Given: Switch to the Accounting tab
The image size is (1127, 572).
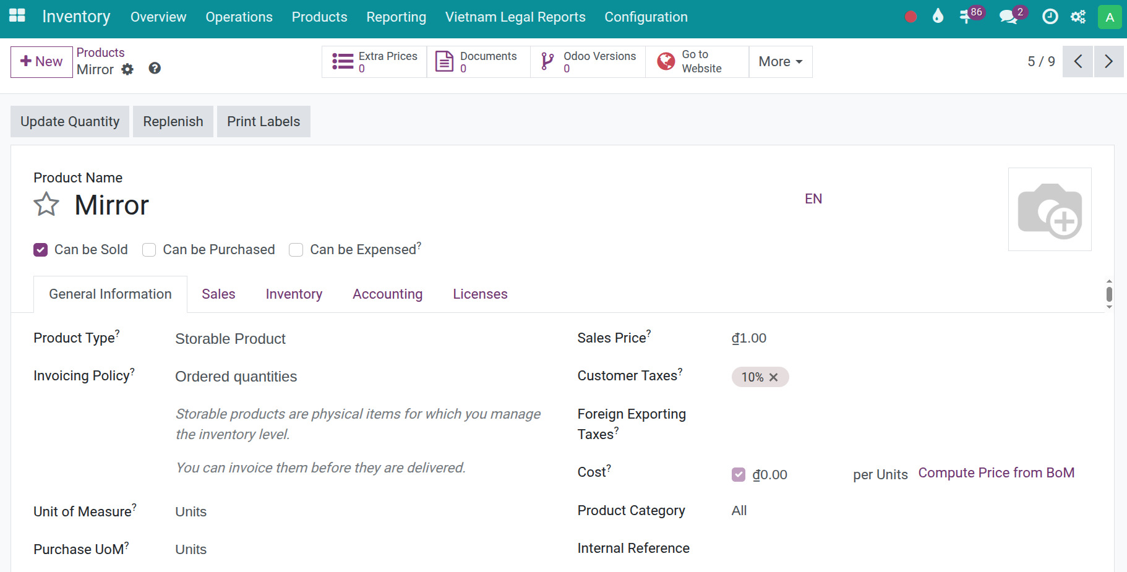Looking at the screenshot, I should (x=387, y=294).
